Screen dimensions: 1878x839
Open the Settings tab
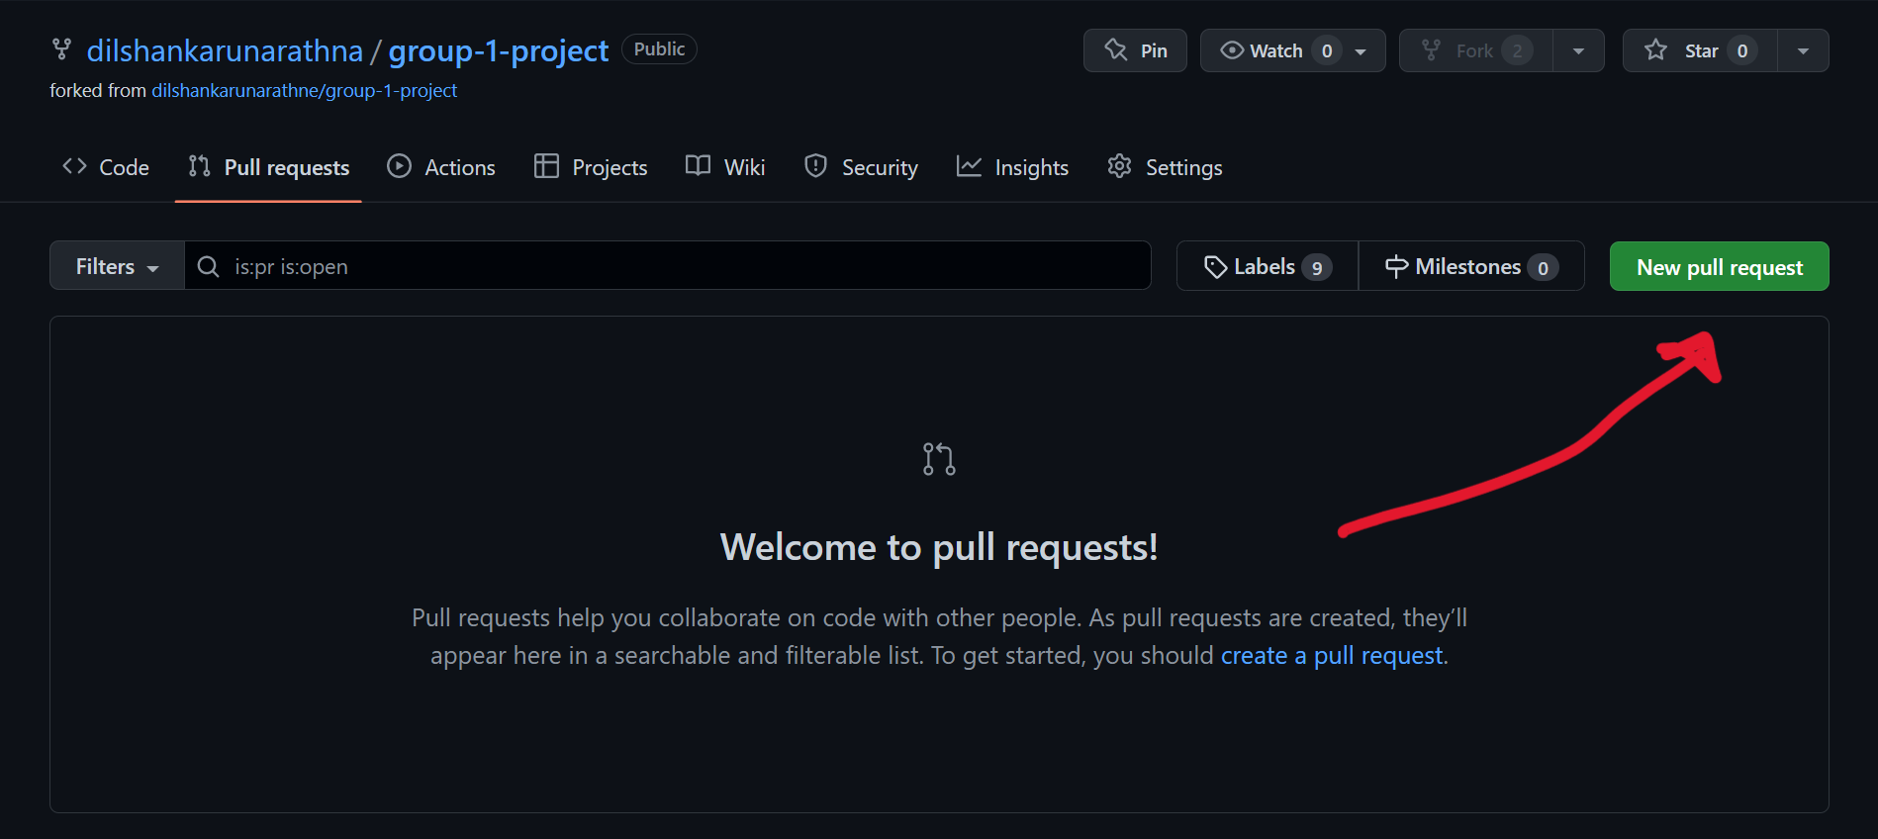click(1165, 167)
